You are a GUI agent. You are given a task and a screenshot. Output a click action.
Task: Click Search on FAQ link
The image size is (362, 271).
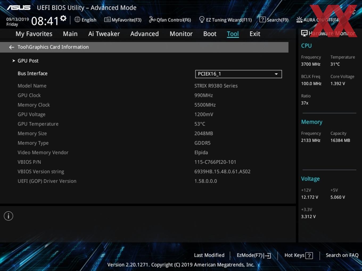pos(342,255)
